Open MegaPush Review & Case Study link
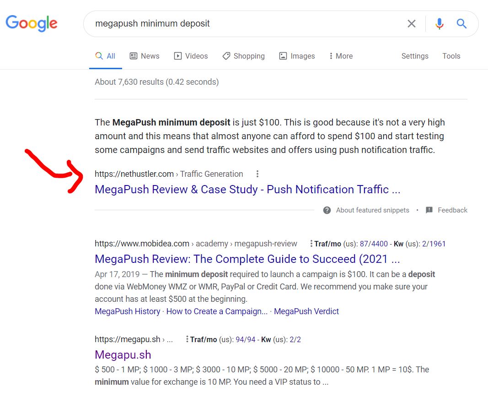The image size is (488, 398). tap(247, 190)
